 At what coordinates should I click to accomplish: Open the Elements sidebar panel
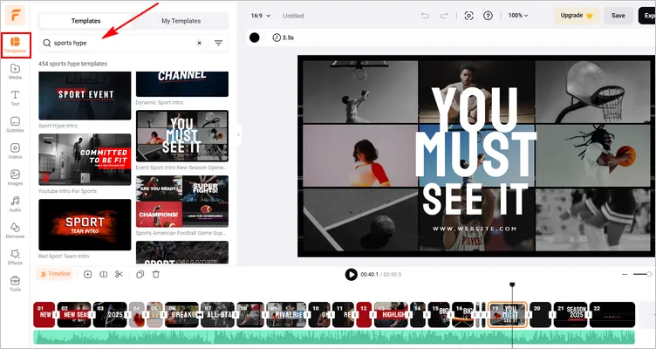(15, 230)
